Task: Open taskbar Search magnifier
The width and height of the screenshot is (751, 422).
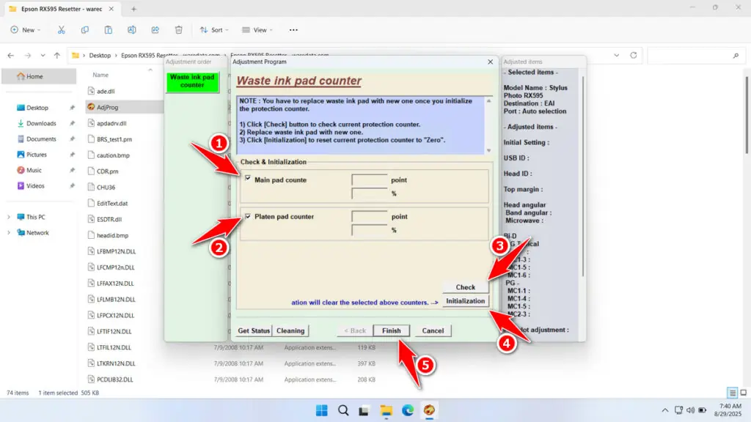Action: [343, 410]
